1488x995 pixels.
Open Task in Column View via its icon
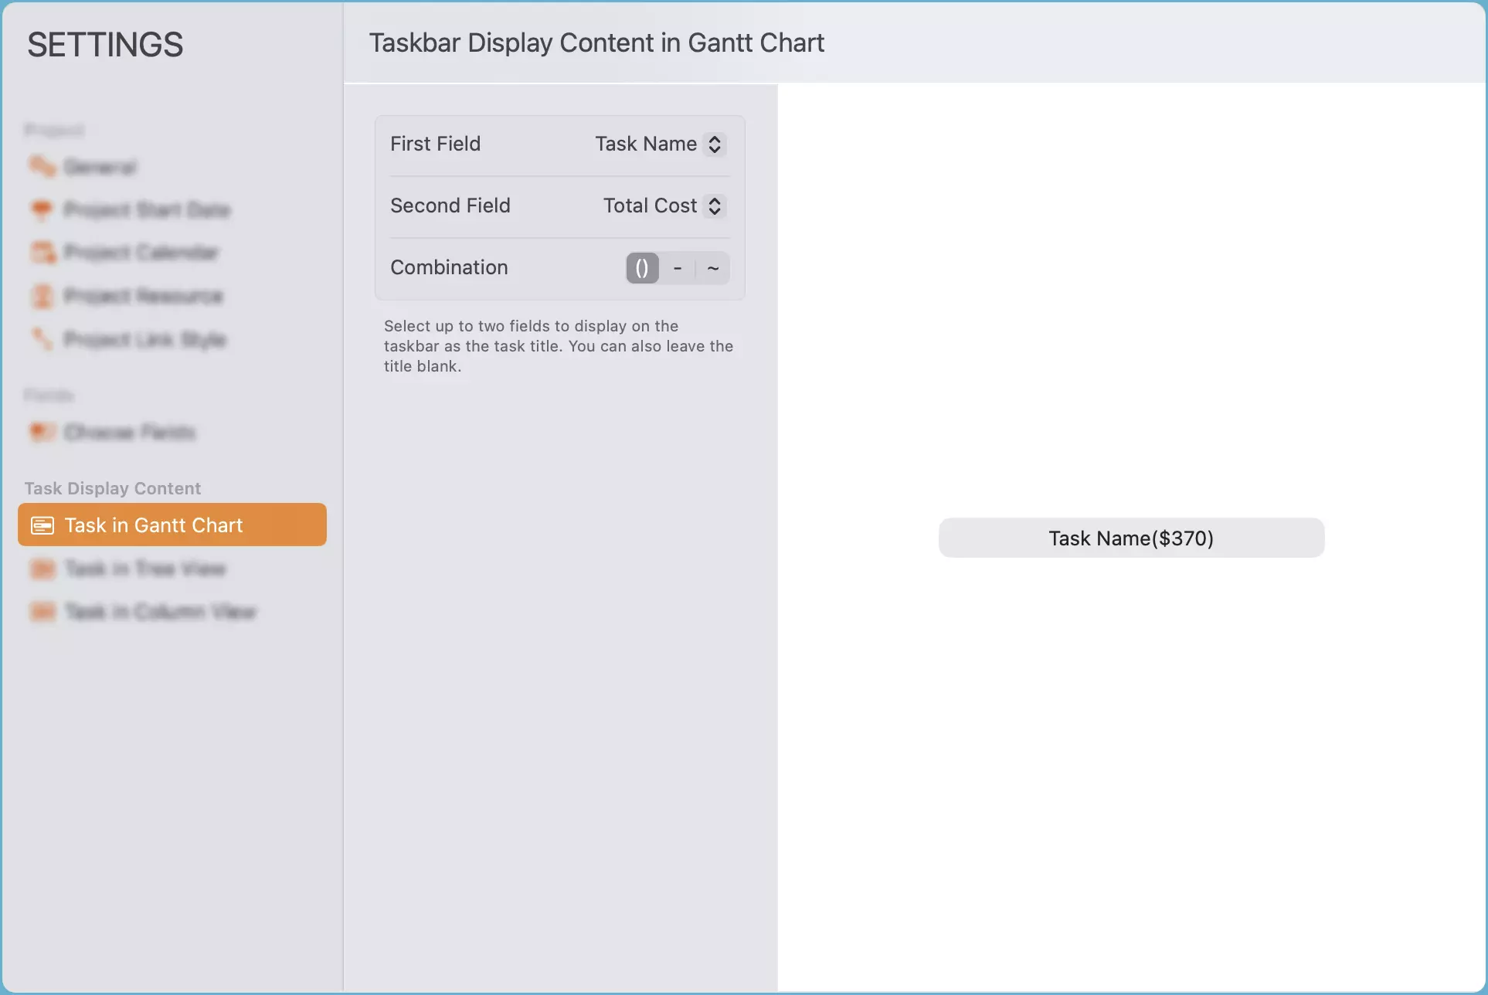point(42,611)
